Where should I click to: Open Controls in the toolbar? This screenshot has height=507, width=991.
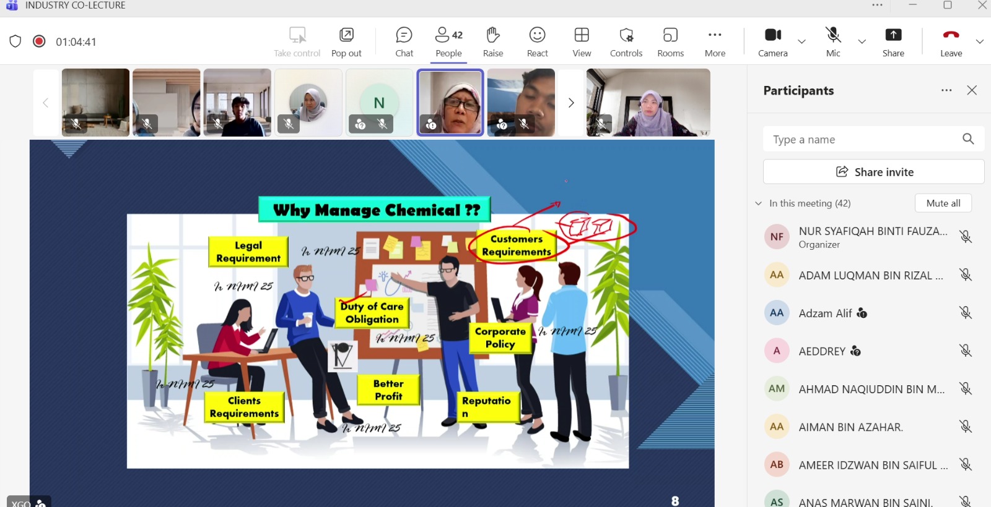coord(626,41)
